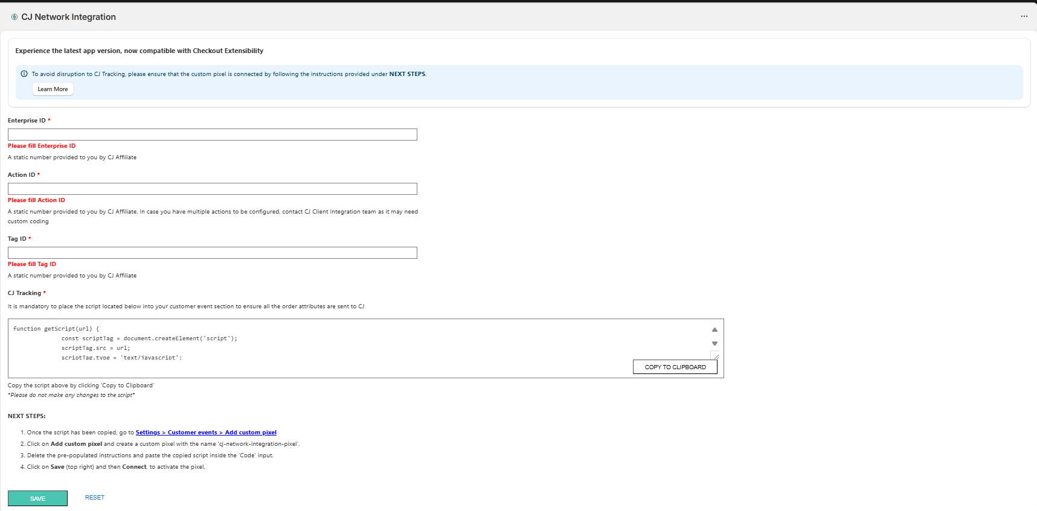Click the 'To avoid disruption to CJ Tracking' banner text
This screenshot has height=511, width=1037.
(229, 74)
